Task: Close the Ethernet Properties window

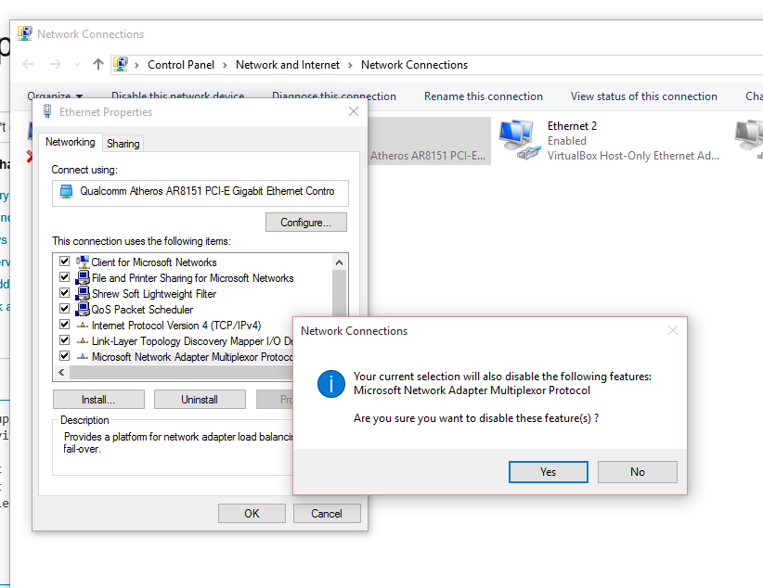Action: pos(354,111)
